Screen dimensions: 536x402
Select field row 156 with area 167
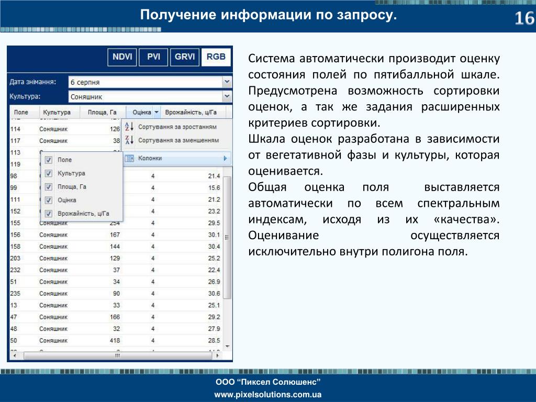[x=116, y=234]
